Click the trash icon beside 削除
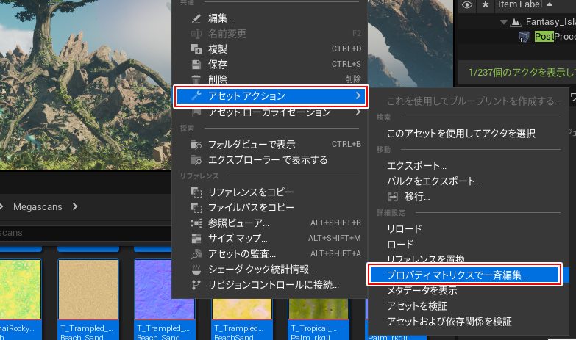Viewport: 576px width, 340px height. [x=196, y=80]
